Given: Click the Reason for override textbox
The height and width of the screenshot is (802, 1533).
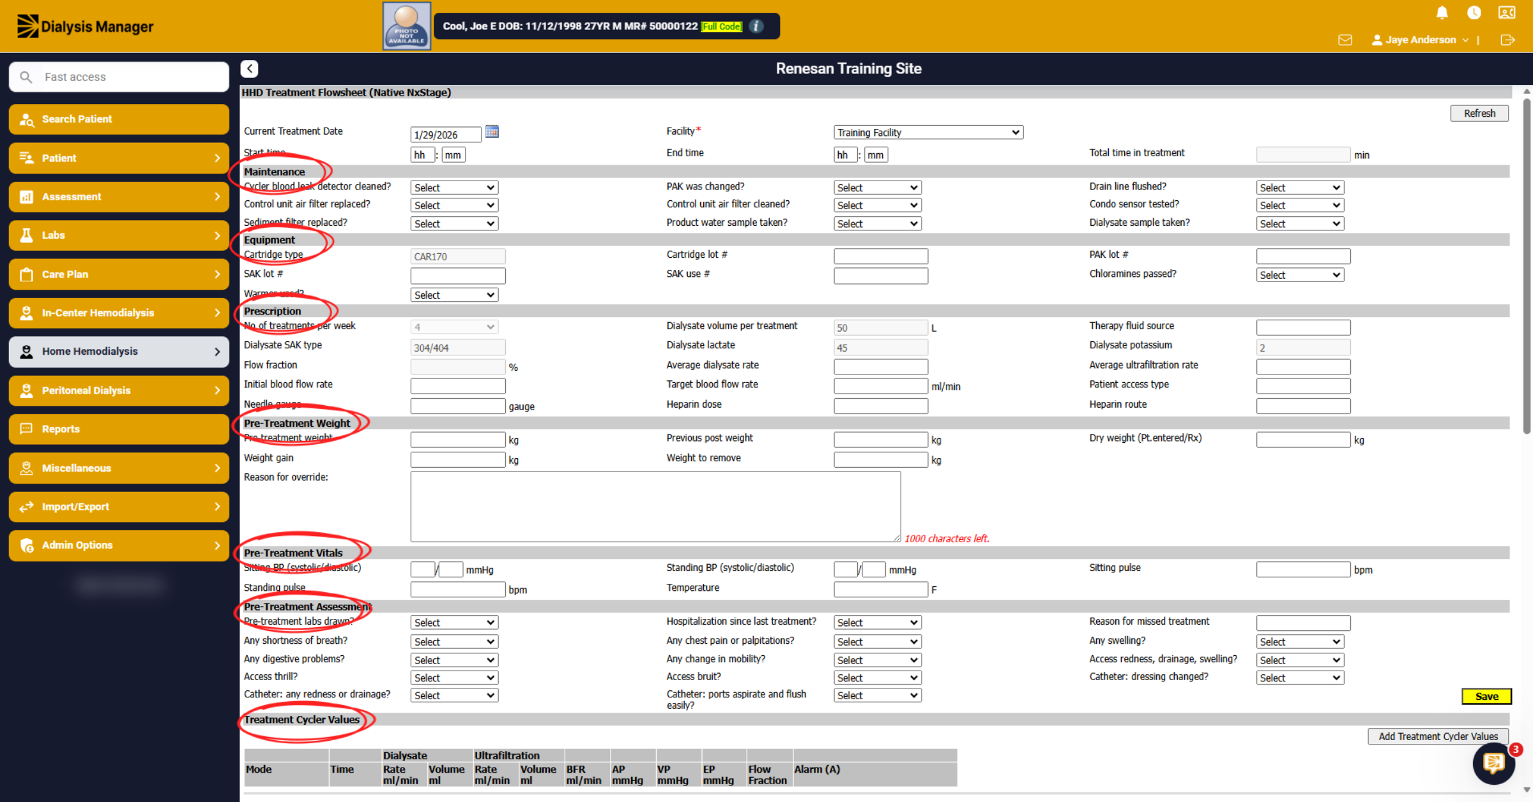Looking at the screenshot, I should (x=655, y=507).
